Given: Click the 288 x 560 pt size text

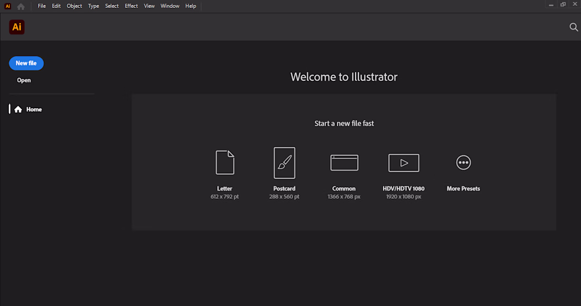Looking at the screenshot, I should [x=284, y=197].
